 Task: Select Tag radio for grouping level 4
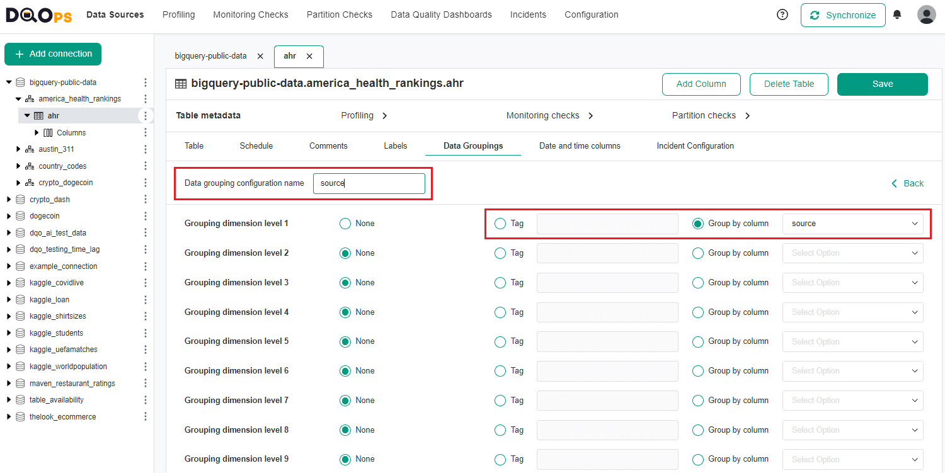(500, 312)
